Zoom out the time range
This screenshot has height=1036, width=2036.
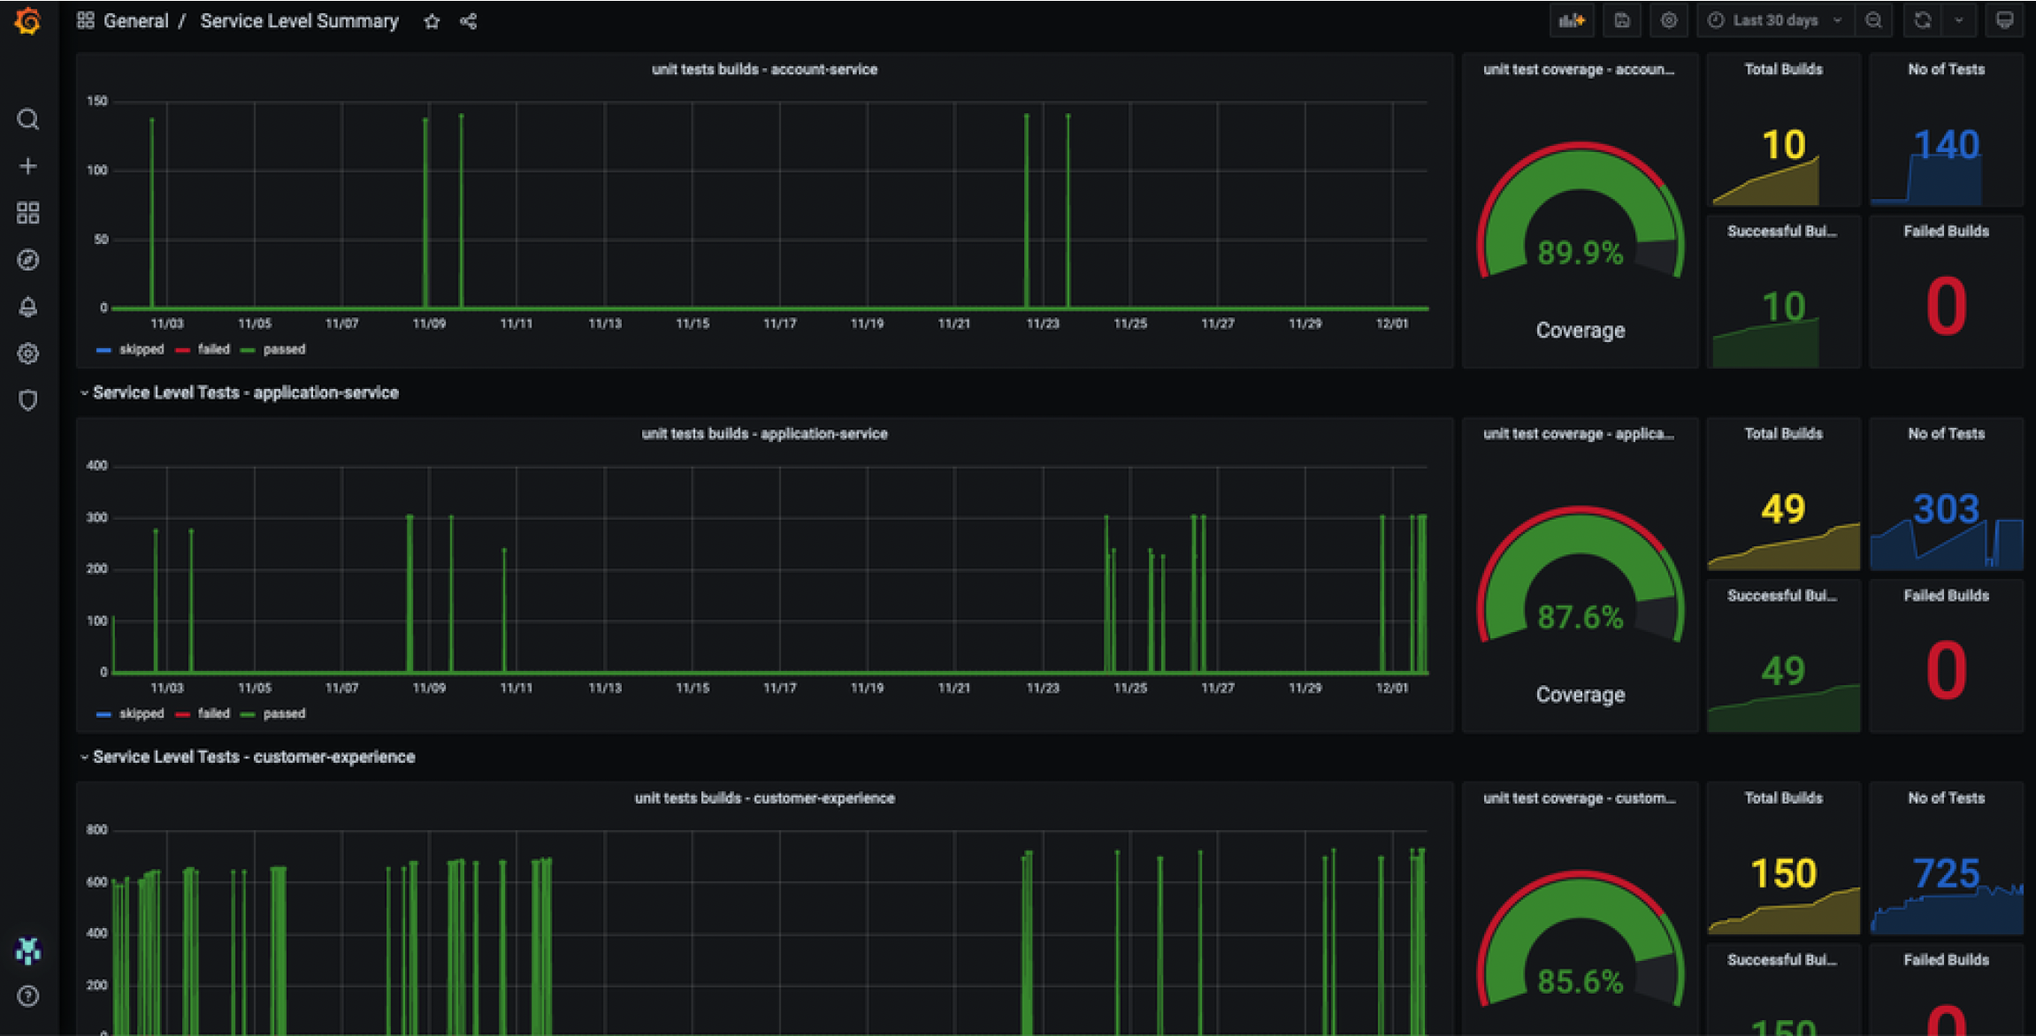pyautogui.click(x=1873, y=20)
